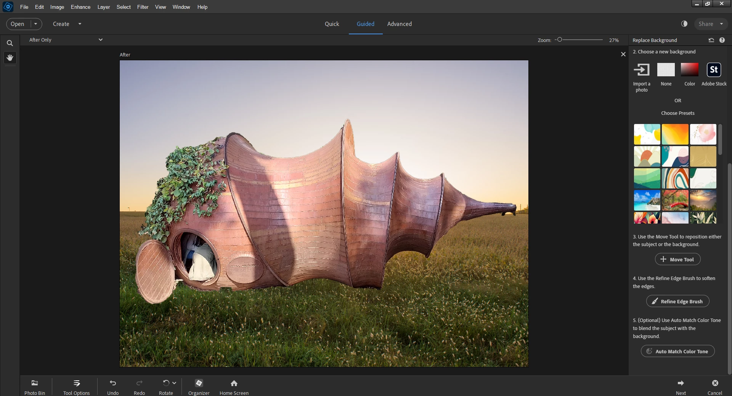This screenshot has height=396, width=732.
Task: Expand the Open button dropdown arrow
Action: click(x=36, y=24)
